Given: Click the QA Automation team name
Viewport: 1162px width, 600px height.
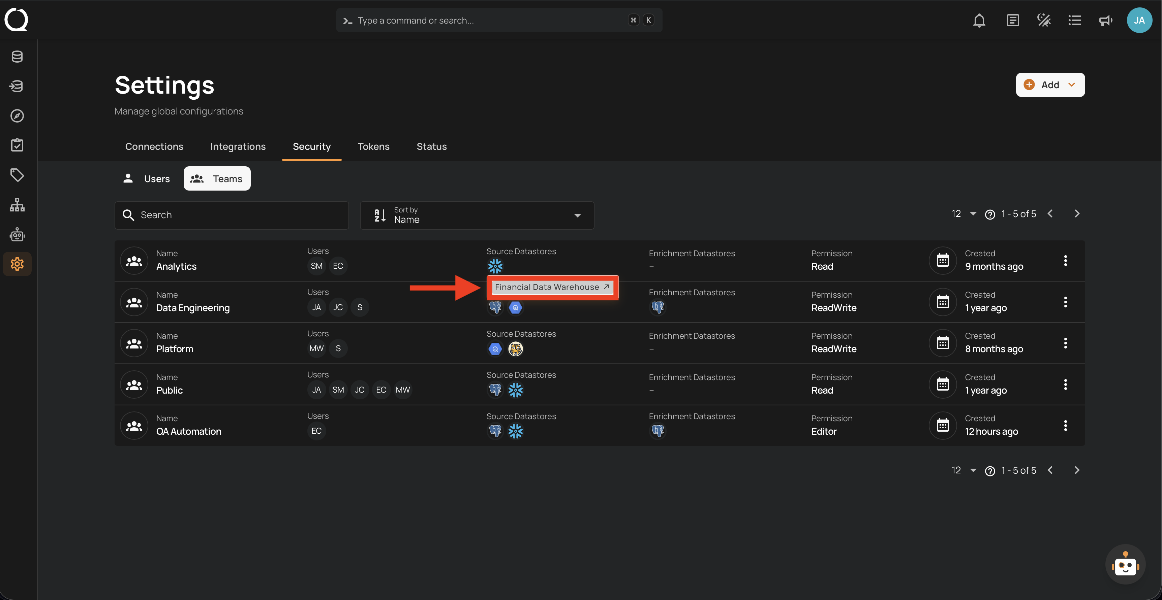Looking at the screenshot, I should coord(188,431).
